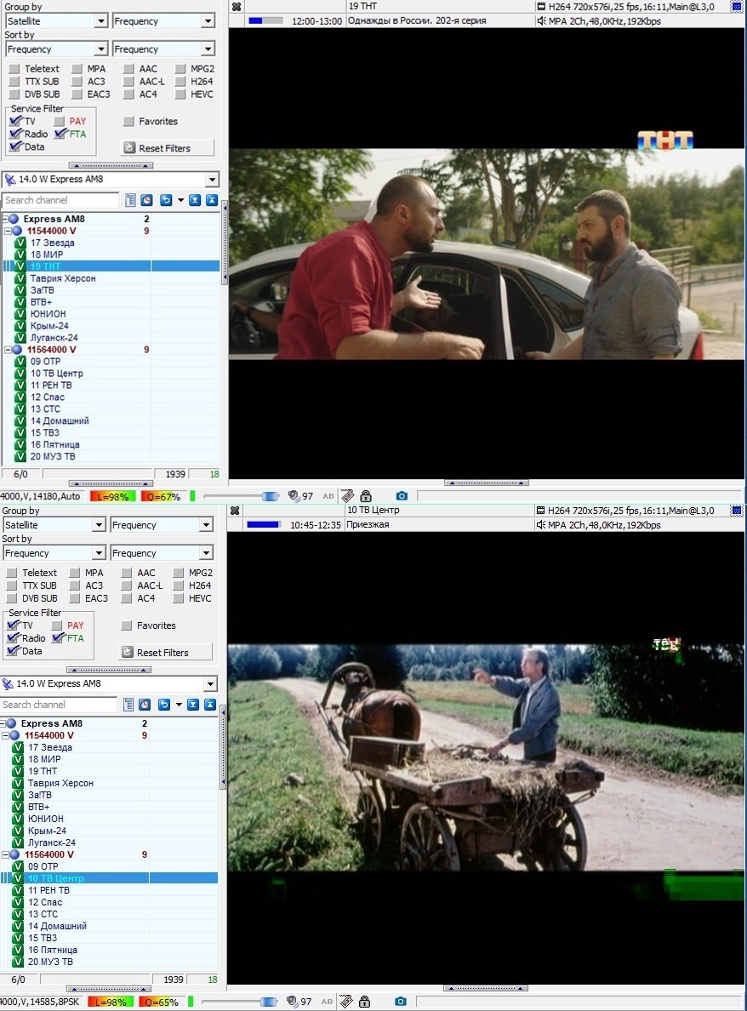Uncheck FTA service filter in ТНТ window
Image resolution: width=747 pixels, height=1011 pixels.
pos(60,134)
